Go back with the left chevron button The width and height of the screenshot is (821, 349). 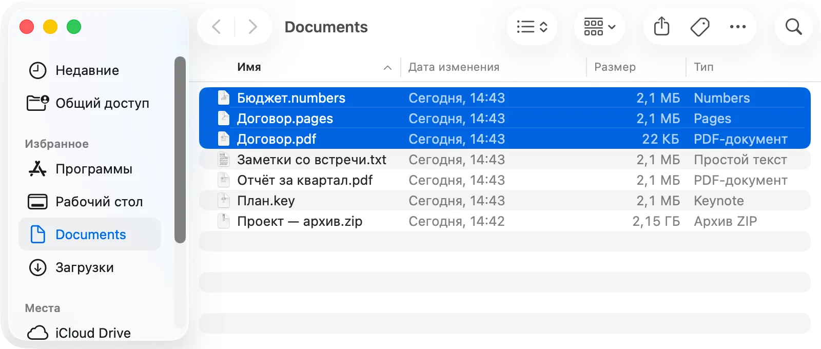click(x=217, y=27)
